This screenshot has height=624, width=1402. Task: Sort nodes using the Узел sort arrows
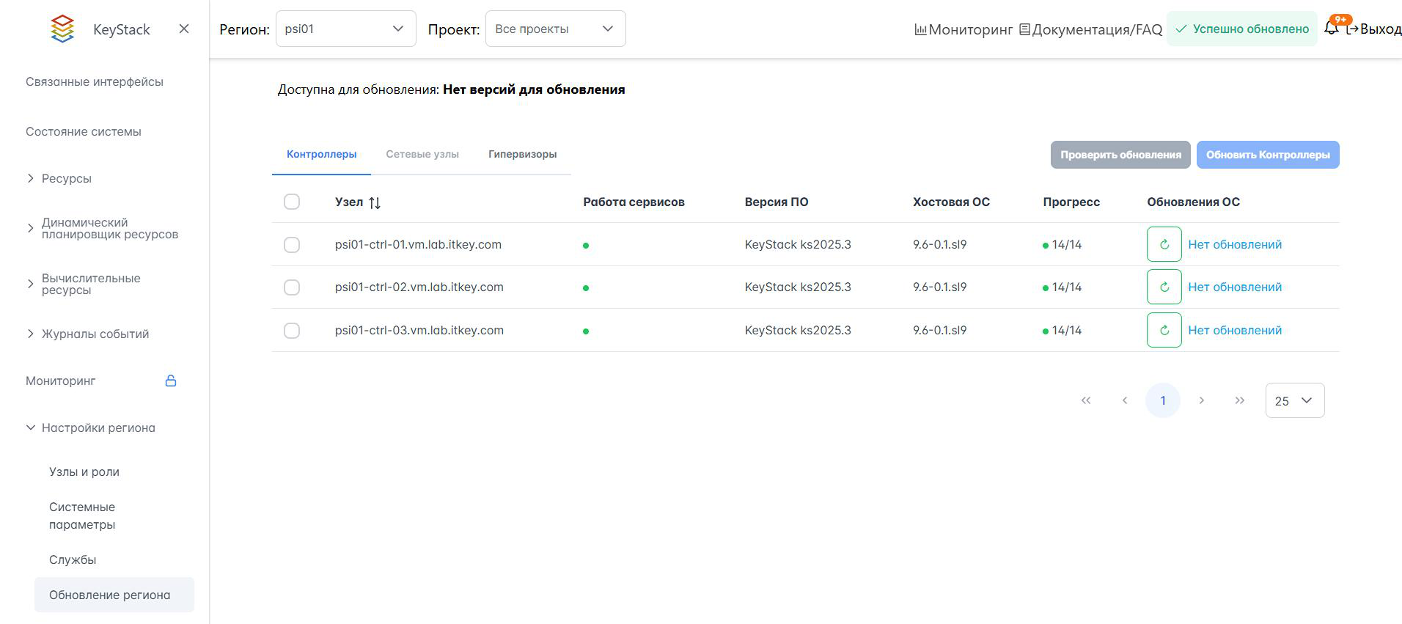pos(375,202)
